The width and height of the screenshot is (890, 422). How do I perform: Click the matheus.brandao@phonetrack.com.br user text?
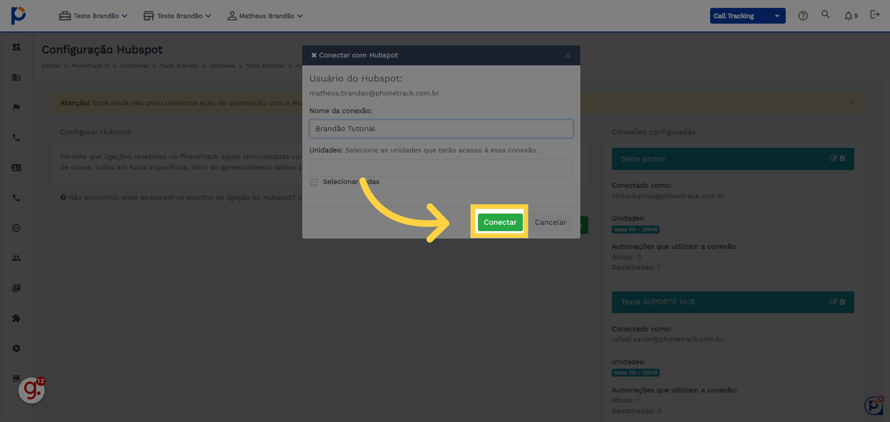click(x=374, y=93)
